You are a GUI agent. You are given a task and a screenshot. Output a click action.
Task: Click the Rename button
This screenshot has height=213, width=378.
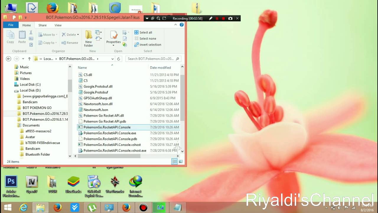coord(70,43)
